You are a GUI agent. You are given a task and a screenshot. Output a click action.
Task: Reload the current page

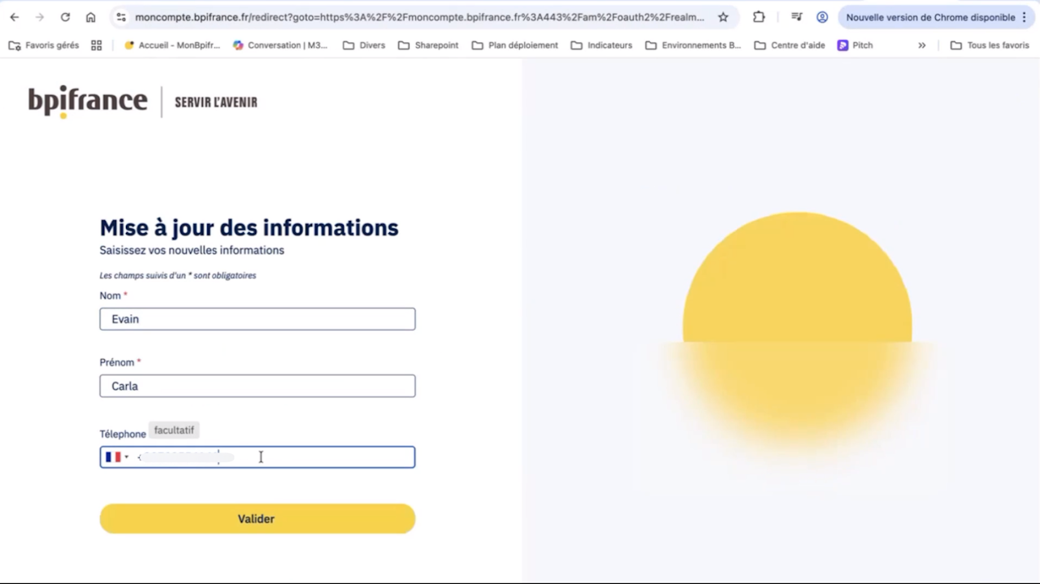click(x=65, y=17)
